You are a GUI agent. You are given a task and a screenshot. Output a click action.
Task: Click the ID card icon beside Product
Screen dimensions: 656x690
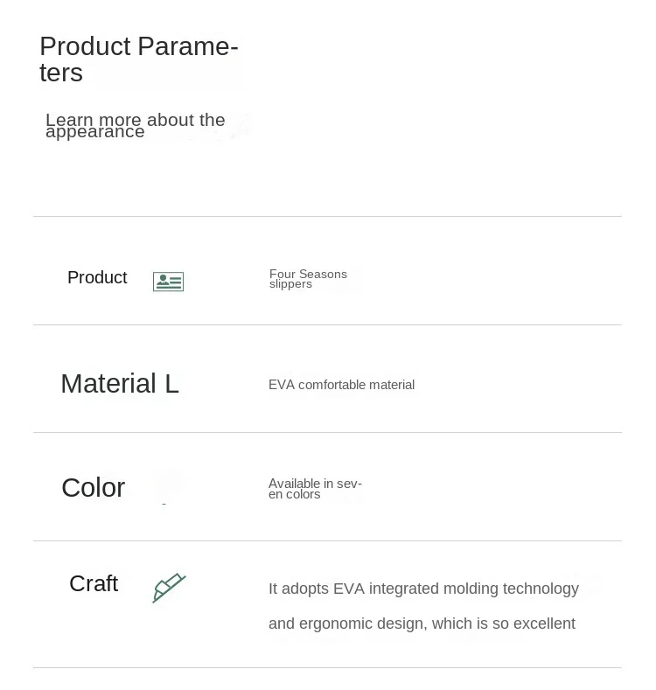point(168,282)
